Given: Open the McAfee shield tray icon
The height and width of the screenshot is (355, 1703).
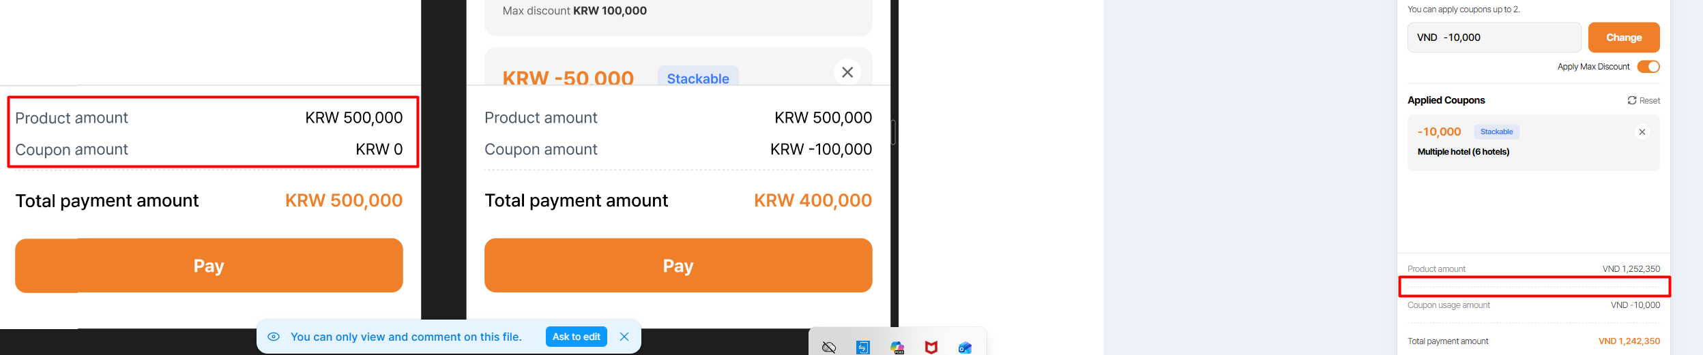Looking at the screenshot, I should coord(931,348).
